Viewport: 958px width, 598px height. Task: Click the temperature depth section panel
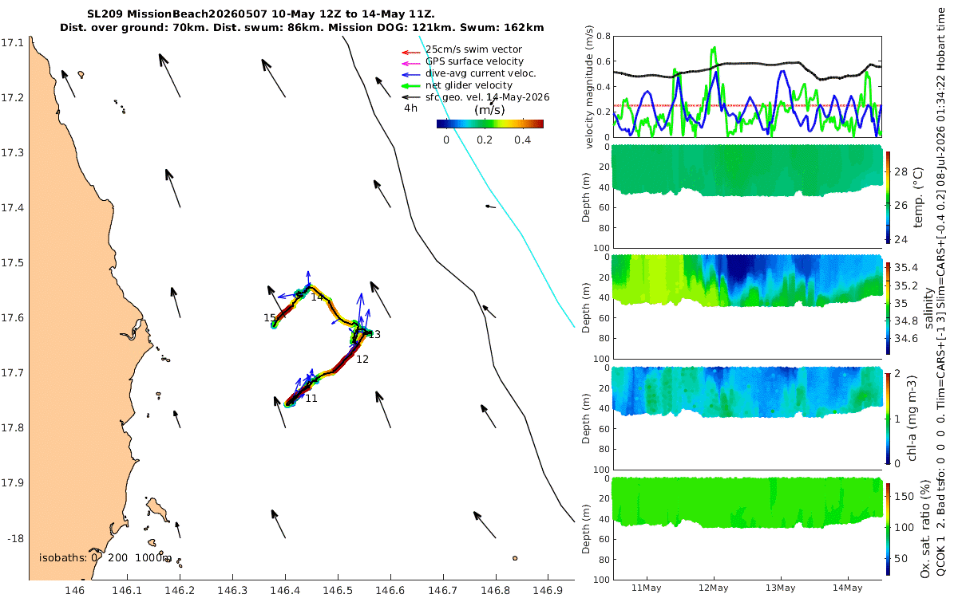[747, 195]
